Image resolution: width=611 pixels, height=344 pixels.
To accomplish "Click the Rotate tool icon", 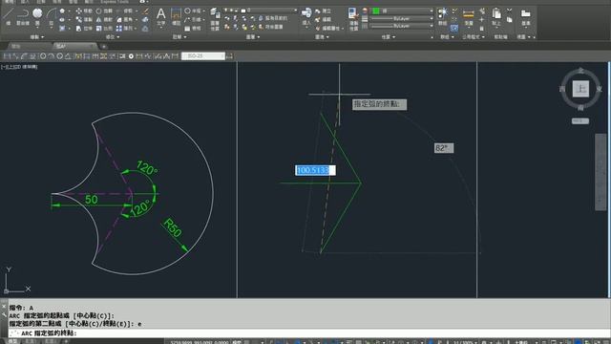I will (x=99, y=11).
